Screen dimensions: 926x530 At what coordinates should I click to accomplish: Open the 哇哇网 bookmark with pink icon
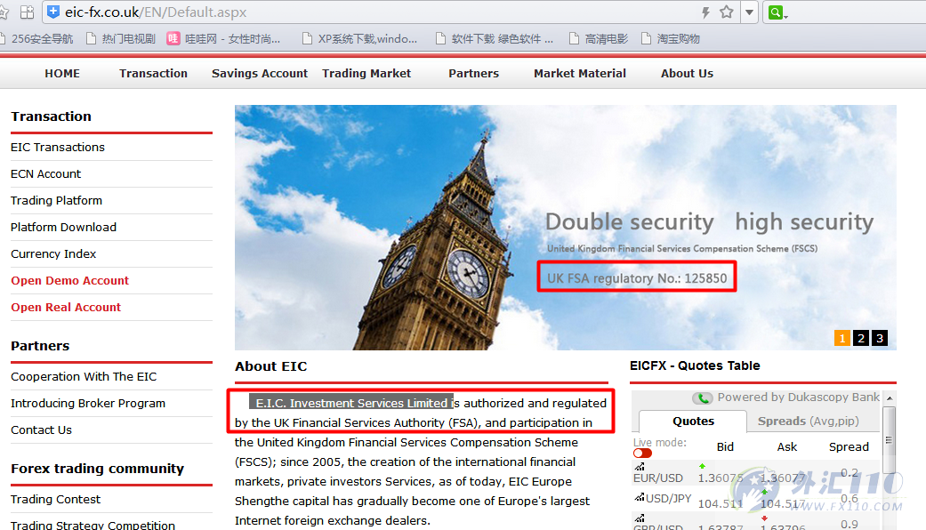coord(224,39)
